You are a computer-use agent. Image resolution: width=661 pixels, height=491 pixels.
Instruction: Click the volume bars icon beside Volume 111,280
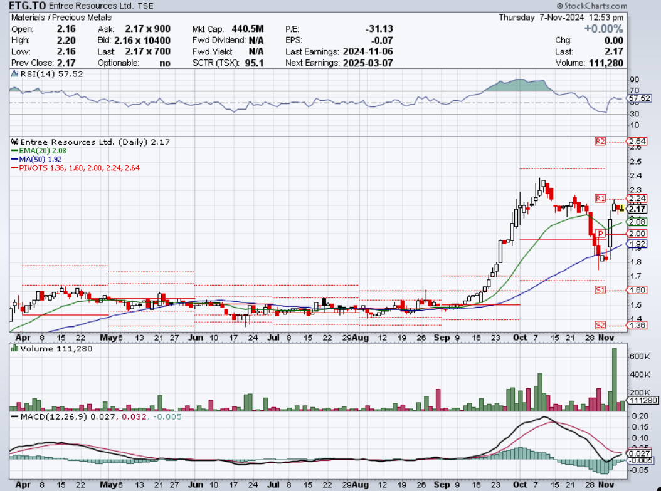[15, 348]
